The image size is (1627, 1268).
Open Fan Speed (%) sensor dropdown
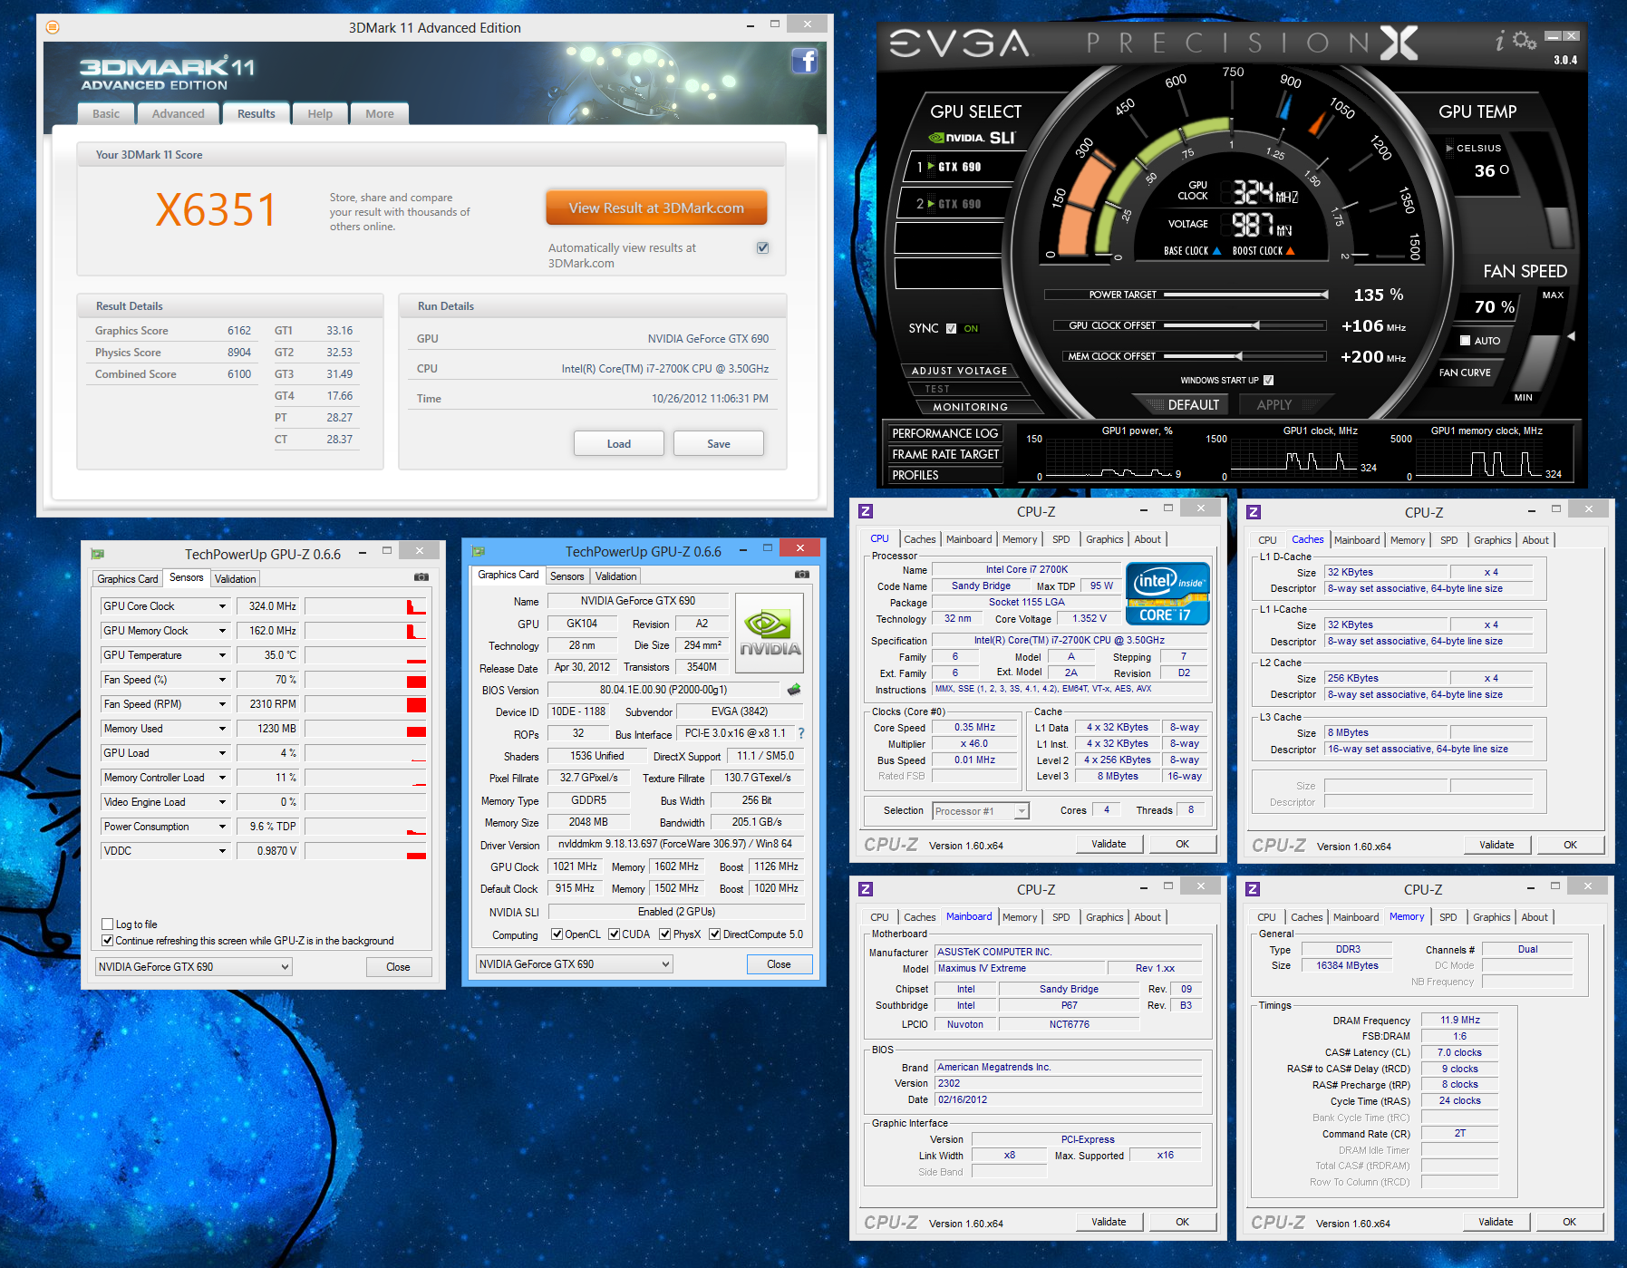pos(222,680)
